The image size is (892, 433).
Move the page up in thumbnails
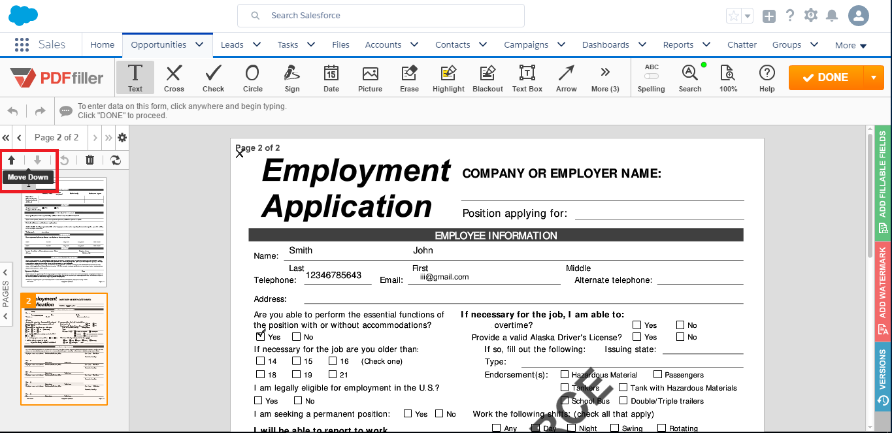point(11,160)
